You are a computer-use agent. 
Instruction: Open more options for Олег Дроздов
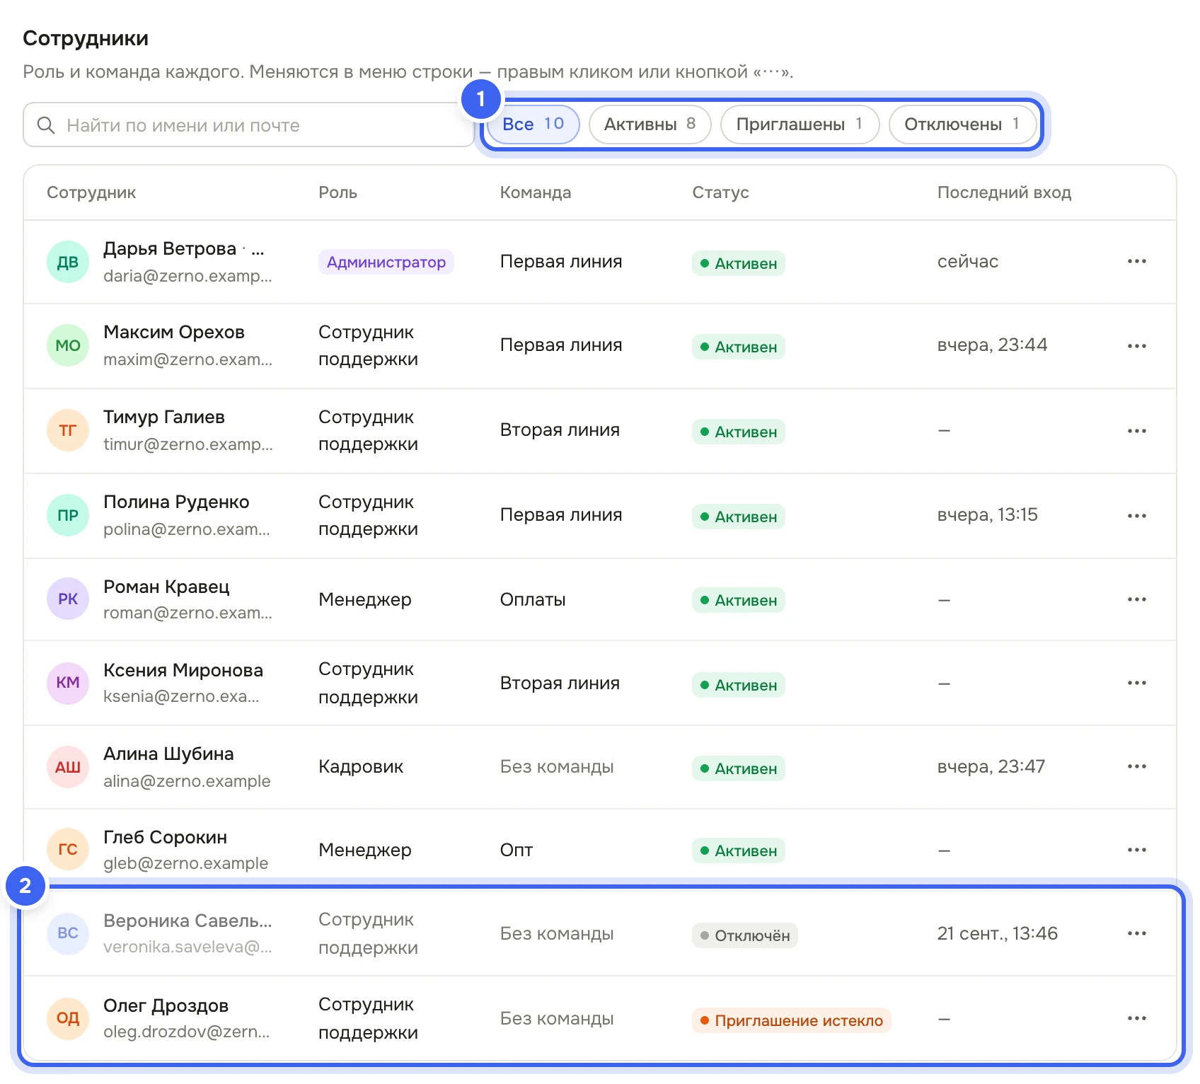(1136, 1018)
